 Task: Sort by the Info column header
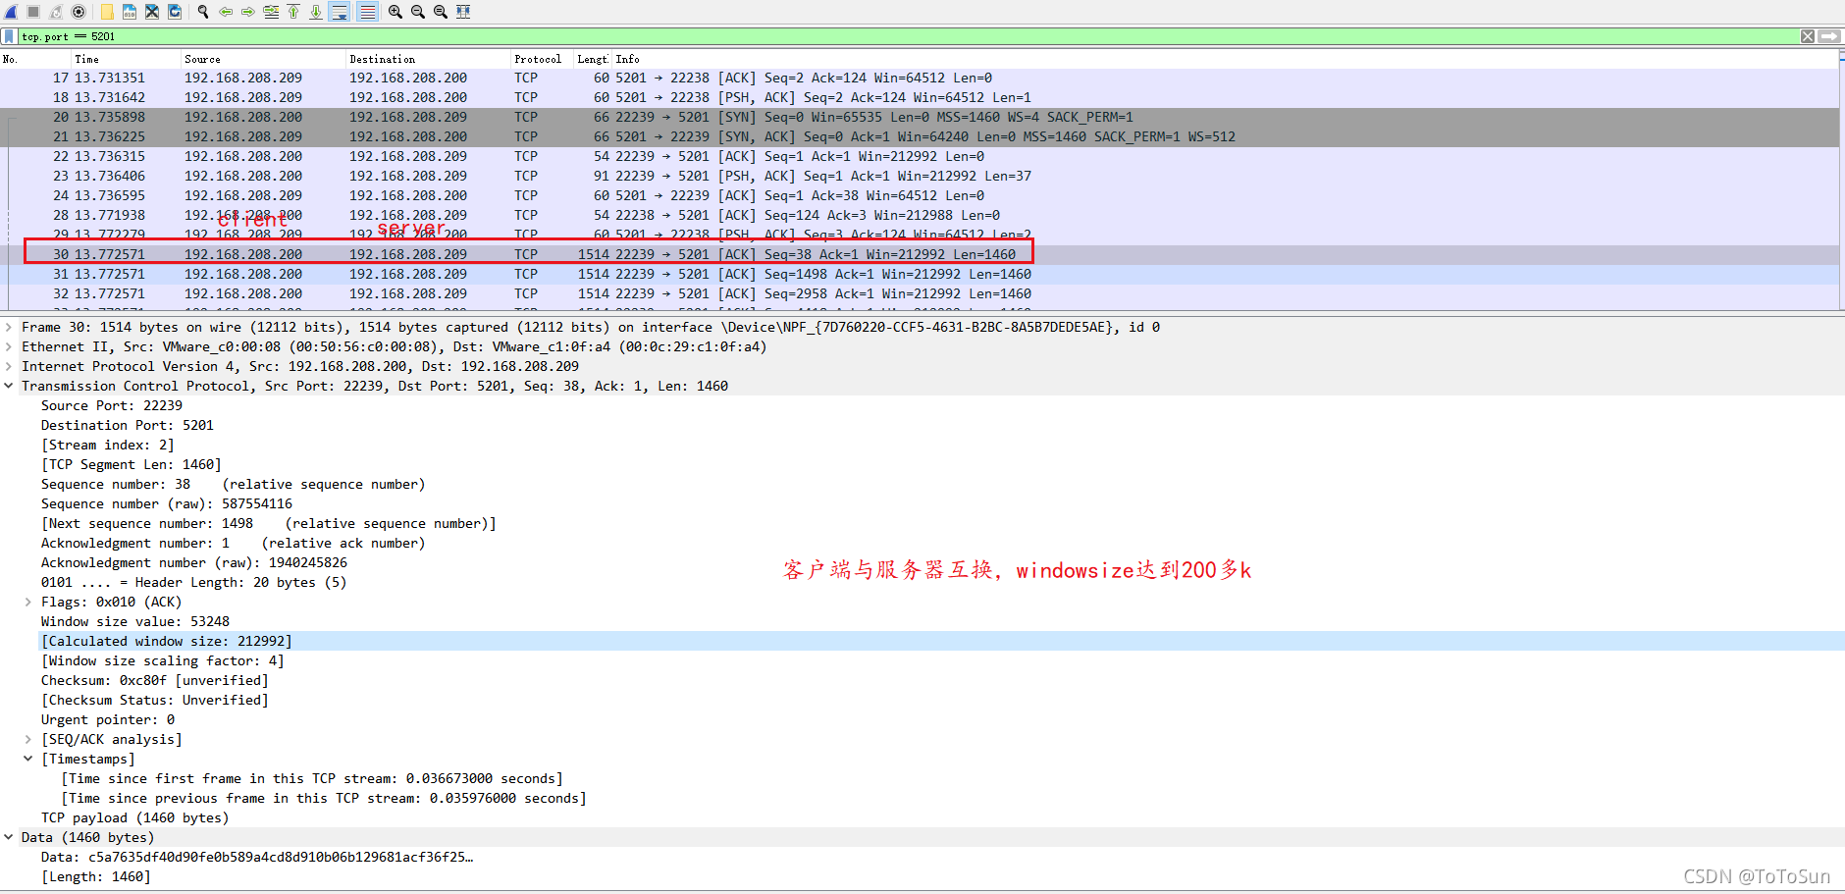(x=1224, y=59)
